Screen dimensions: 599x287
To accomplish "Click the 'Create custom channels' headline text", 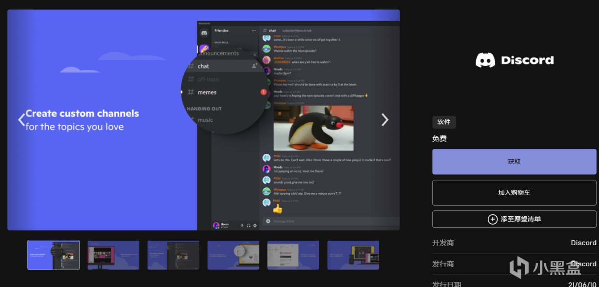I will [82, 113].
